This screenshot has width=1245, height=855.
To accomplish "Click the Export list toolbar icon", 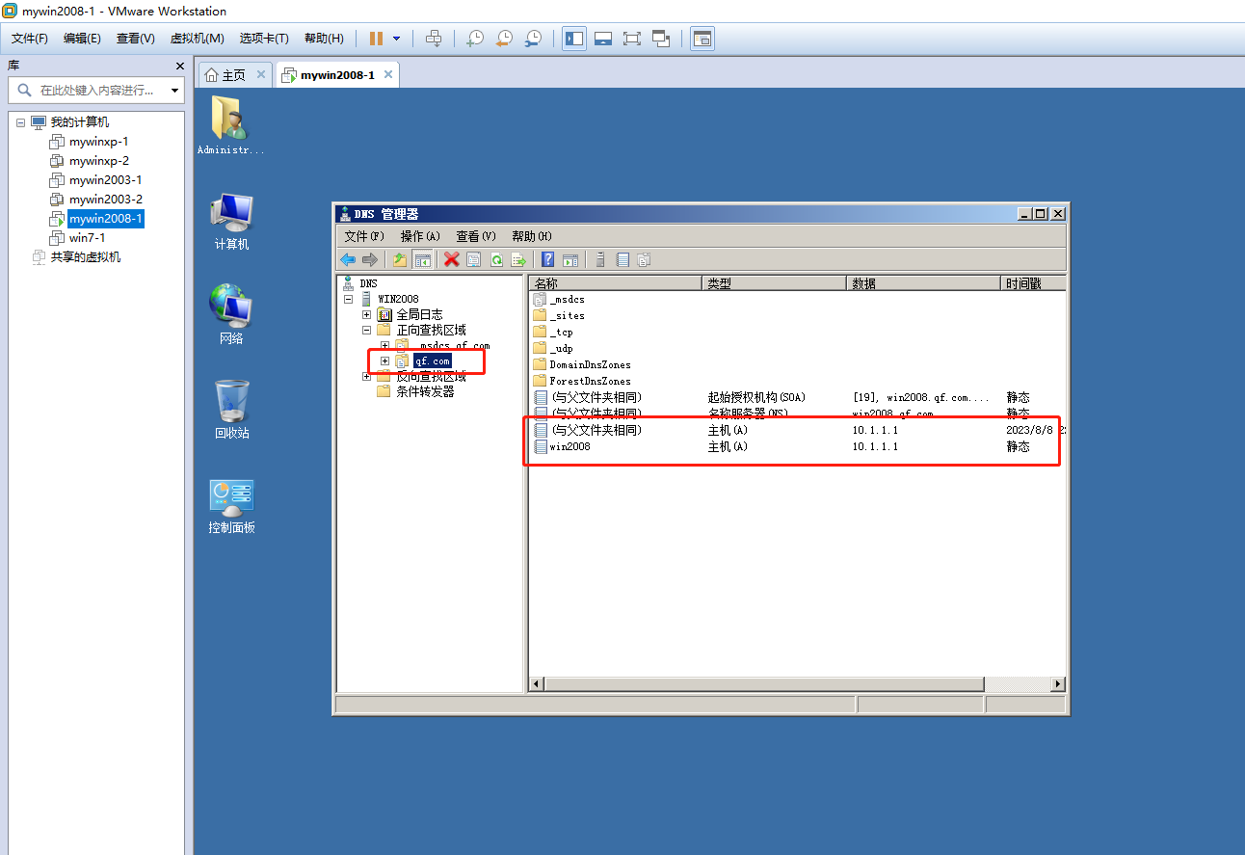I will (x=518, y=259).
